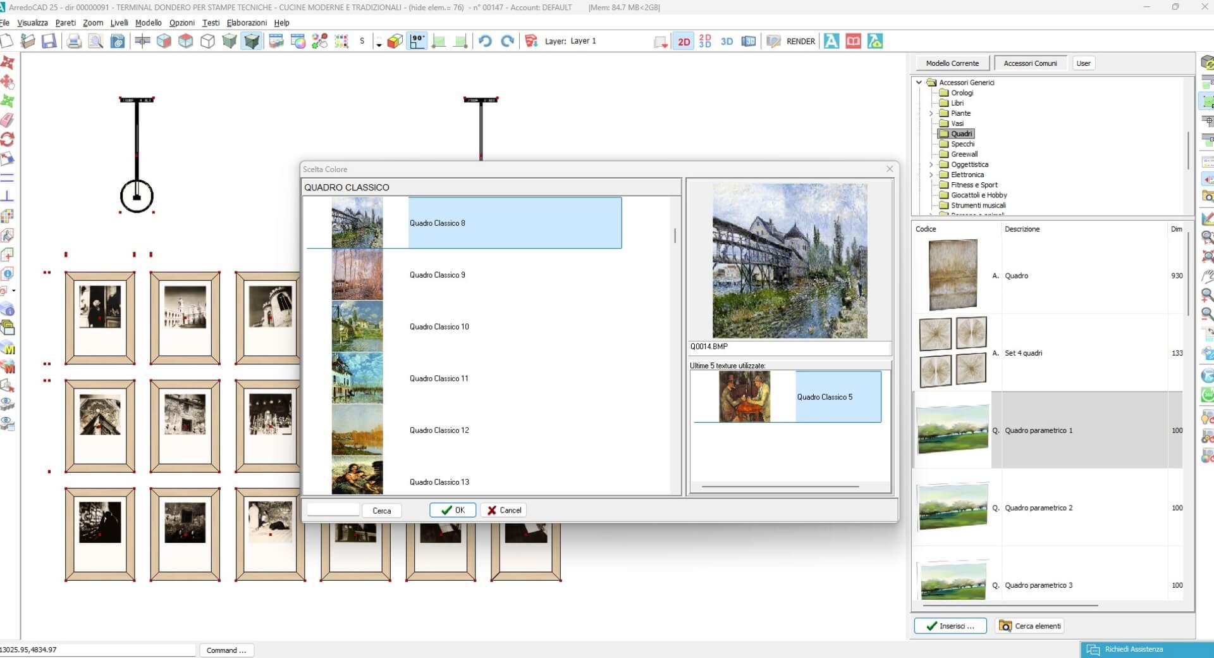Click the render pencil icon beside RENDER
Screen dimensions: 1214x658
pyautogui.click(x=773, y=41)
